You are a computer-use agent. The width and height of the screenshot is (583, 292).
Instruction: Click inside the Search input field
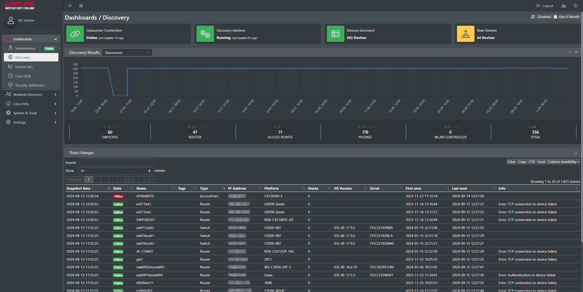pos(116,162)
